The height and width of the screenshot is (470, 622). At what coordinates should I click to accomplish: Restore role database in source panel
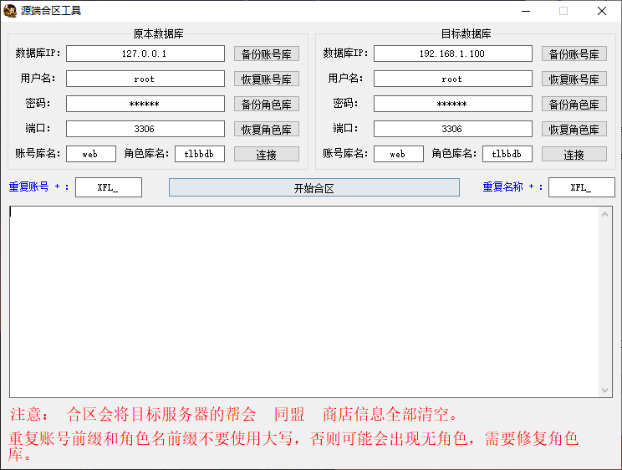click(x=267, y=129)
